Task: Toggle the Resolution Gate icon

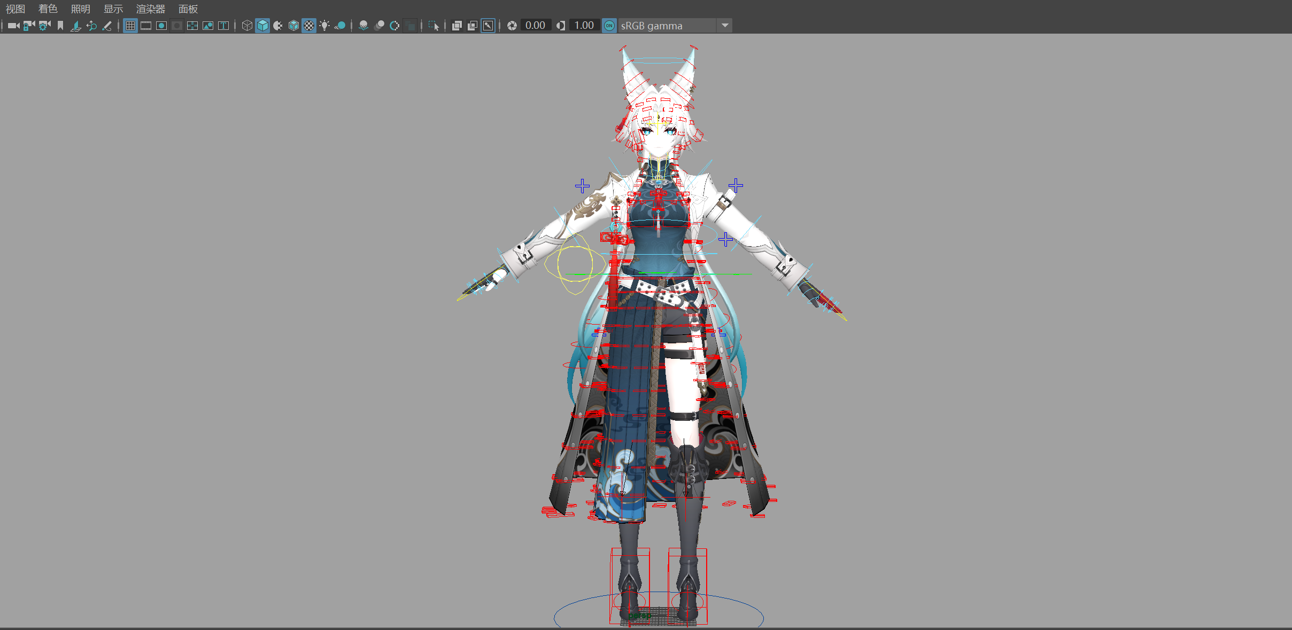Action: [161, 26]
